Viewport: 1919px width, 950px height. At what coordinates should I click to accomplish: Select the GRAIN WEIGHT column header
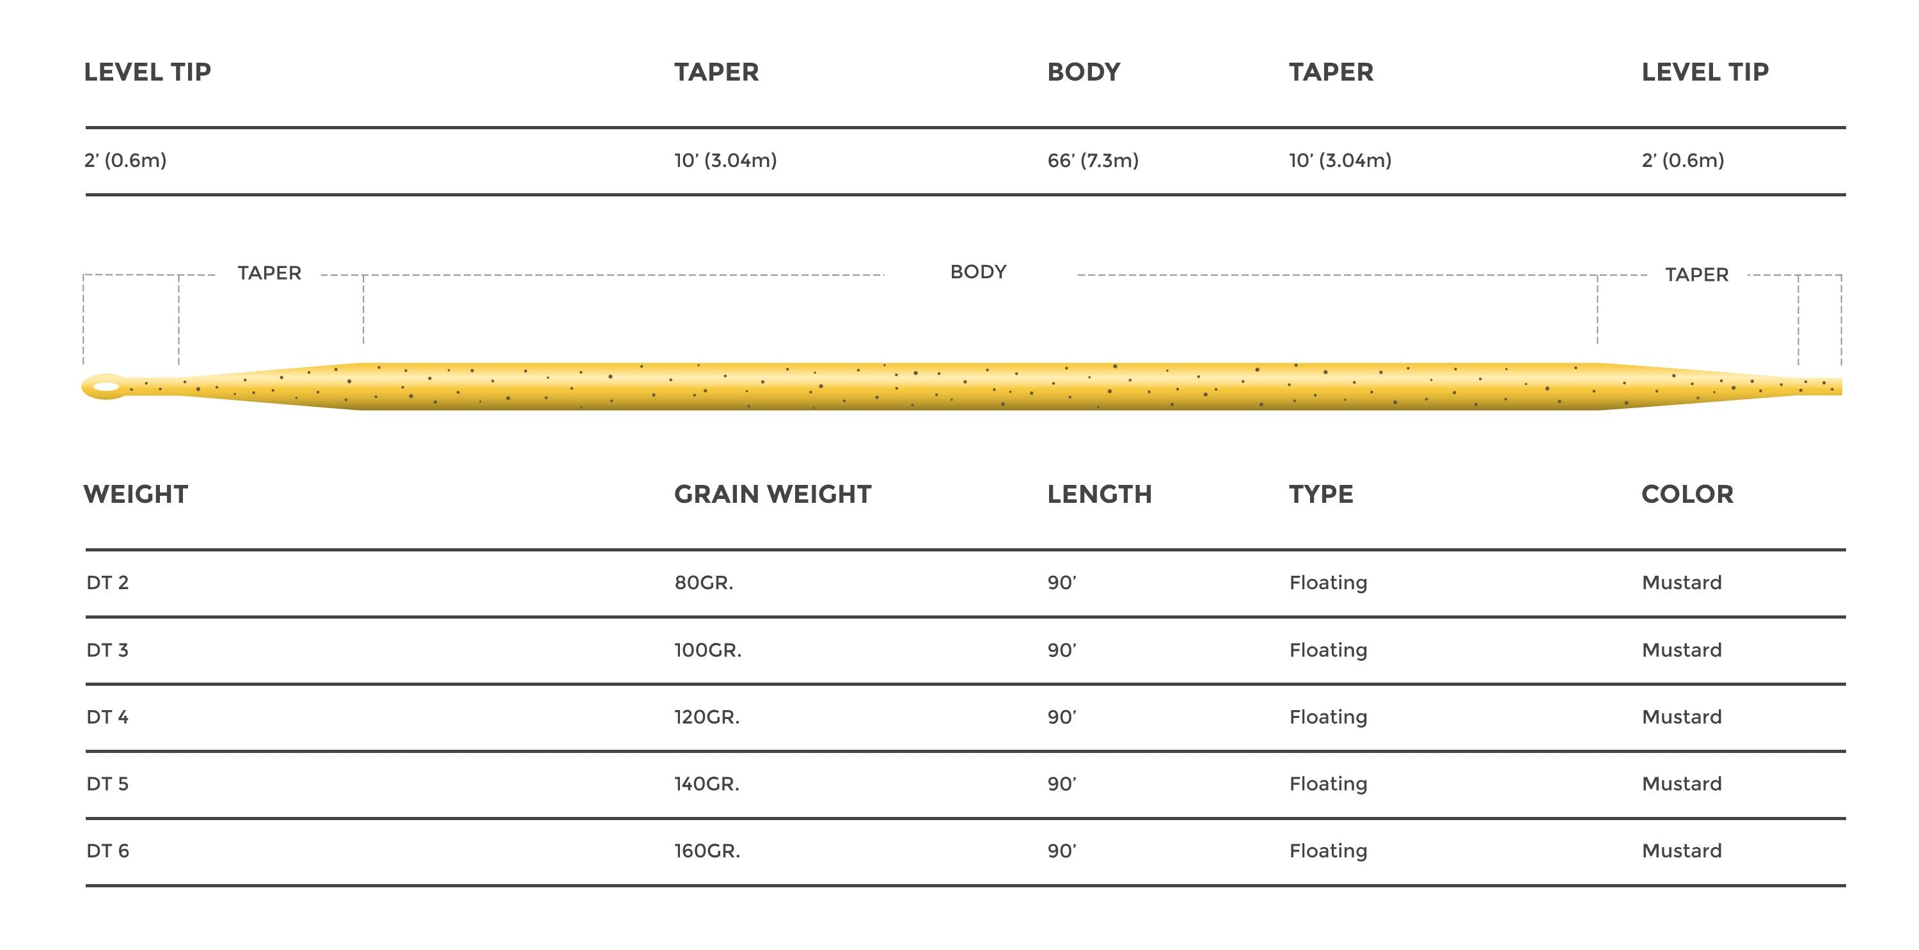coord(773,494)
